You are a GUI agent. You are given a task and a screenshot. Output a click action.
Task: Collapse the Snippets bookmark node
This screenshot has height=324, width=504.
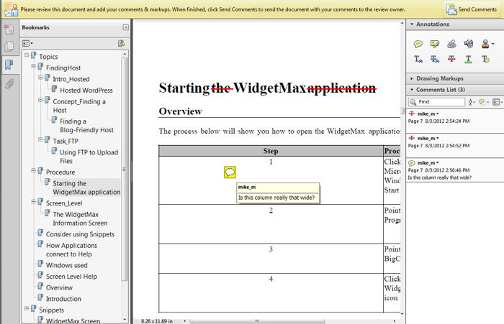click(x=27, y=309)
